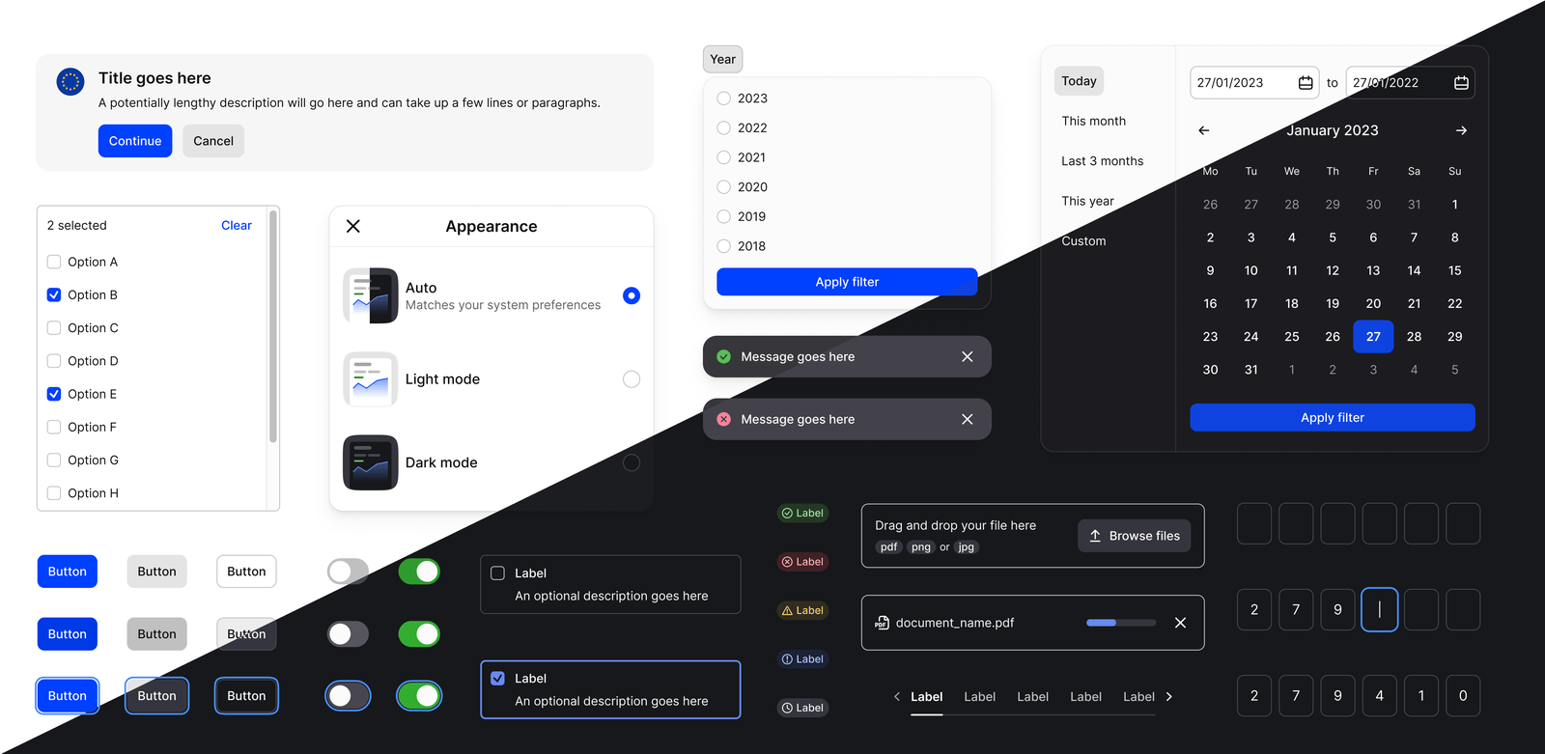Apply filter under the year list
The width and height of the screenshot is (1545, 754).
click(x=847, y=282)
